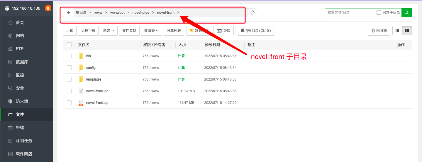This screenshot has width=422, height=162.
Task: Open 终端 terminal in sidebar
Action: (26, 128)
